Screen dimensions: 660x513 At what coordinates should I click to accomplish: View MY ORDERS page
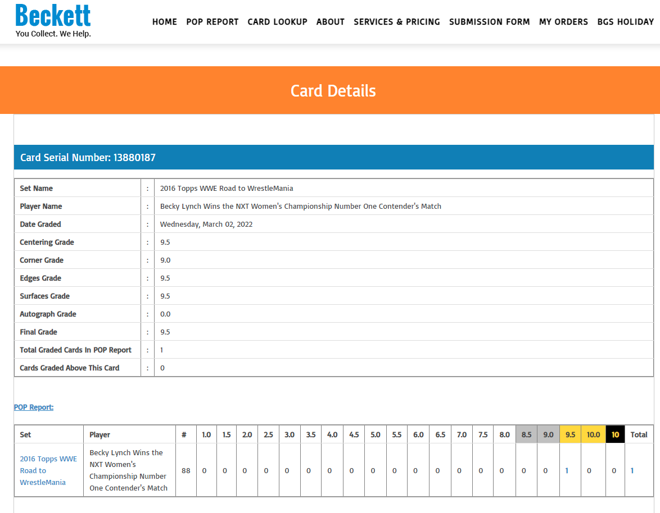[564, 22]
